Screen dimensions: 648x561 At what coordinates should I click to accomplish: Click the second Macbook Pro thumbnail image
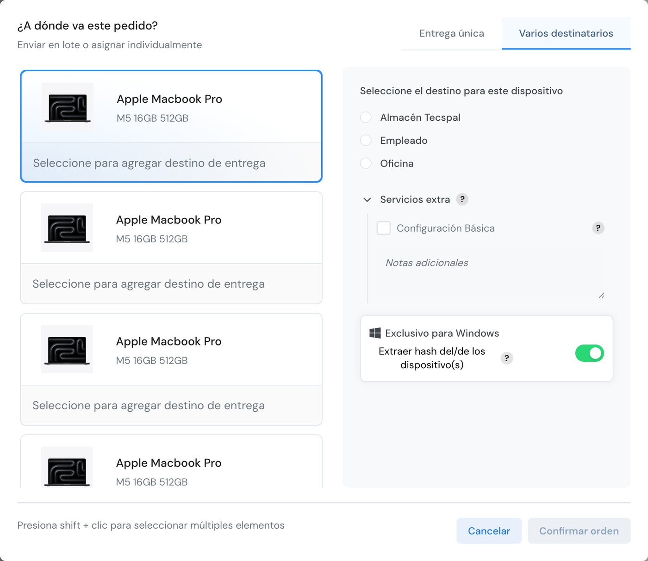[x=67, y=228]
